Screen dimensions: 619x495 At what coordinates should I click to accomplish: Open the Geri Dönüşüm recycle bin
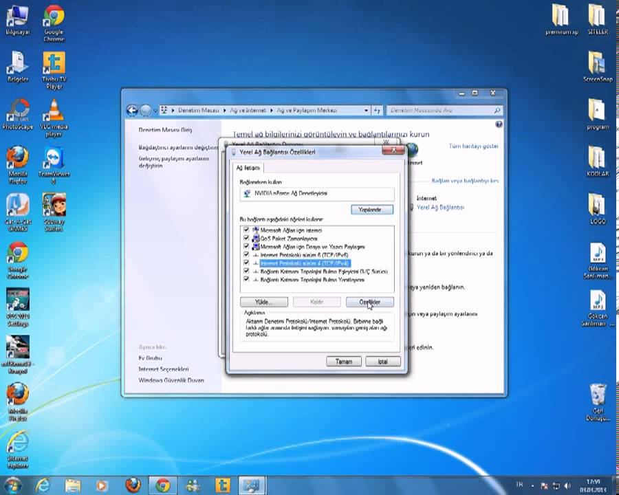(597, 403)
